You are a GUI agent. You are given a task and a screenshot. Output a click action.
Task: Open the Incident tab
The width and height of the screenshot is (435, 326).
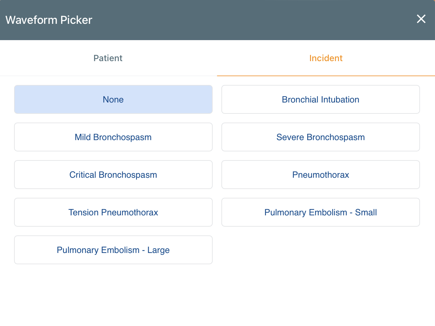click(326, 58)
